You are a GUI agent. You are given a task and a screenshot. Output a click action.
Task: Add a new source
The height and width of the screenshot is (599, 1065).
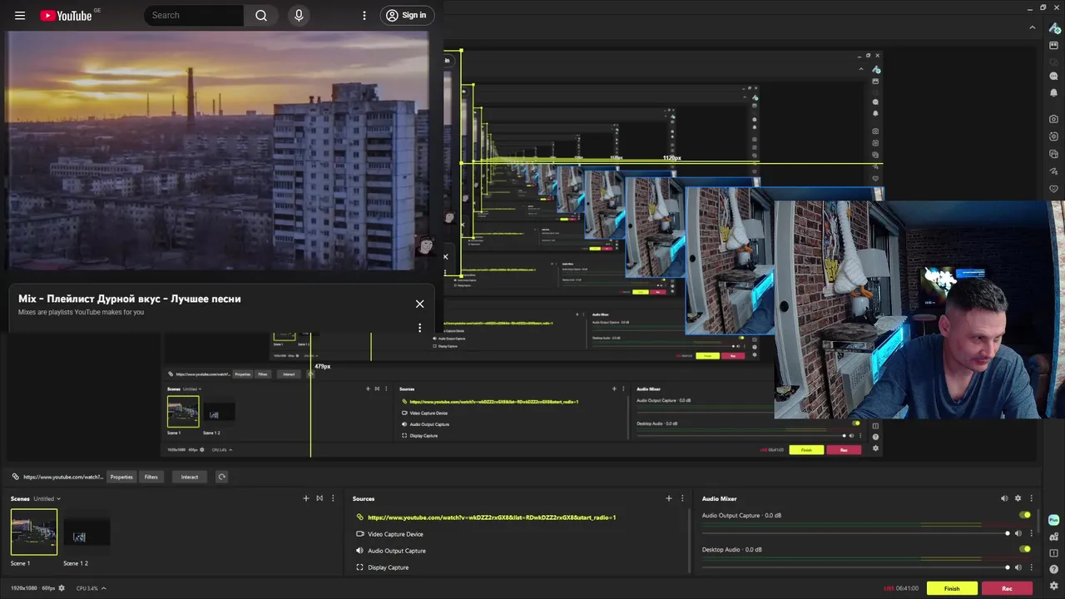click(x=668, y=498)
